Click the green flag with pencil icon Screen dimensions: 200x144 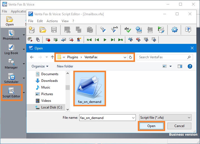pyautogui.click(x=161, y=30)
